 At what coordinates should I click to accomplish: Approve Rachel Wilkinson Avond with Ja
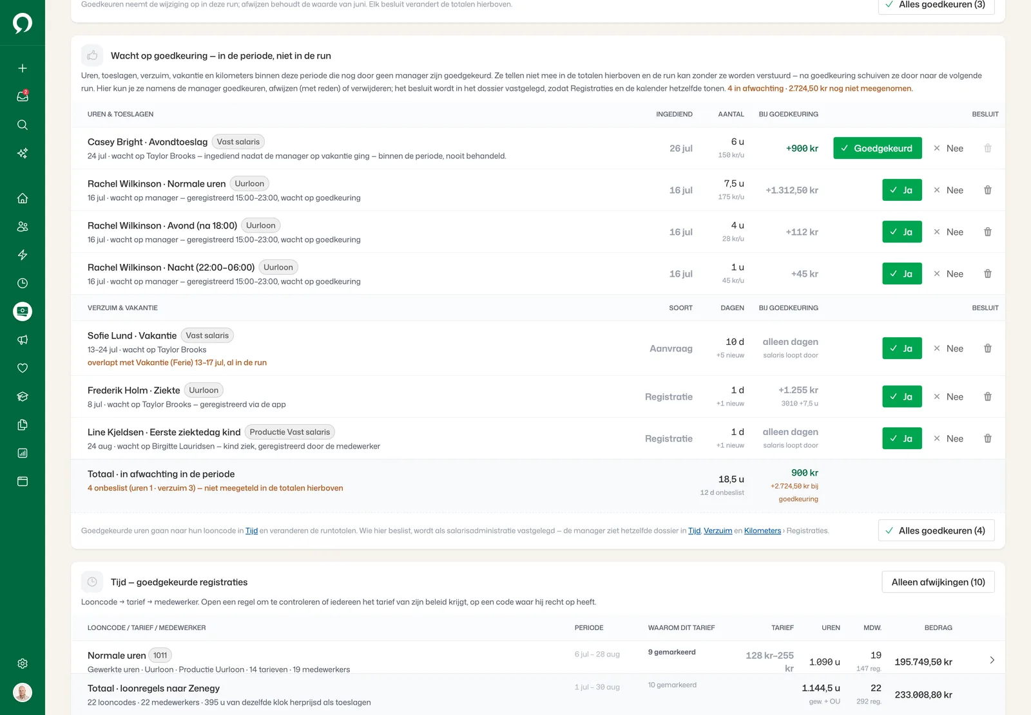coord(902,232)
